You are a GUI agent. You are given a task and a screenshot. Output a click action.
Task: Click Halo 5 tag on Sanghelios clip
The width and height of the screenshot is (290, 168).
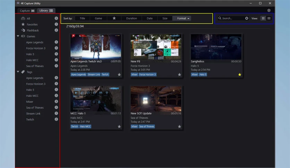(x=203, y=74)
